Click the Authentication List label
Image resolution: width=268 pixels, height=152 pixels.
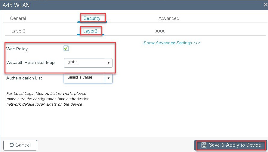click(x=24, y=78)
